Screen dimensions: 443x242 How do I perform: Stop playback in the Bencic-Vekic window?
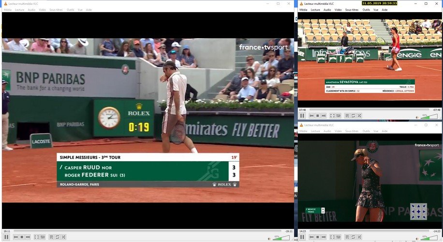(x=318, y=237)
